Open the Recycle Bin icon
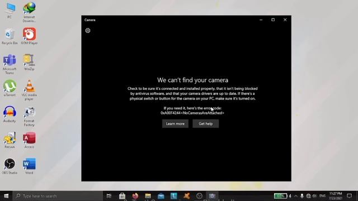 pyautogui.click(x=10, y=36)
